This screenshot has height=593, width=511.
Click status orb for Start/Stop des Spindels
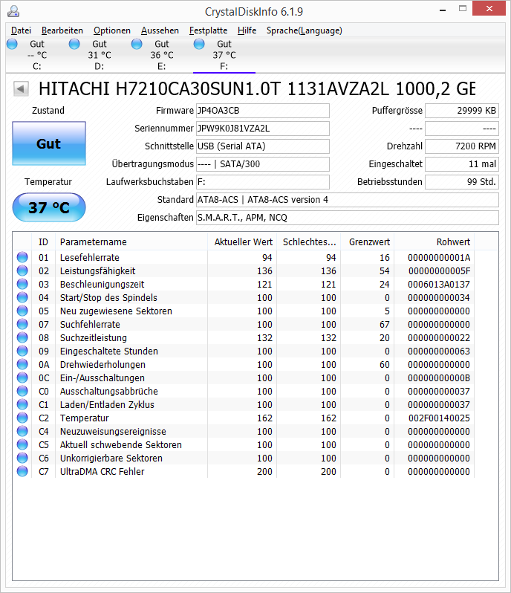click(22, 297)
